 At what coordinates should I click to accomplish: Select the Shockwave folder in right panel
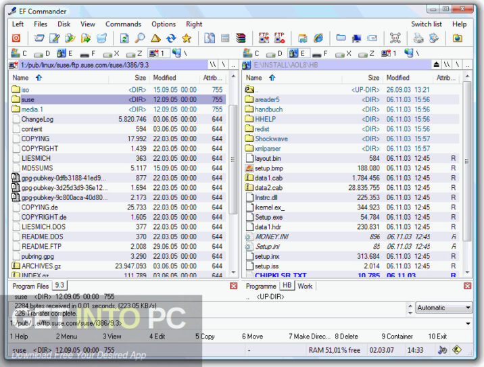point(352,139)
